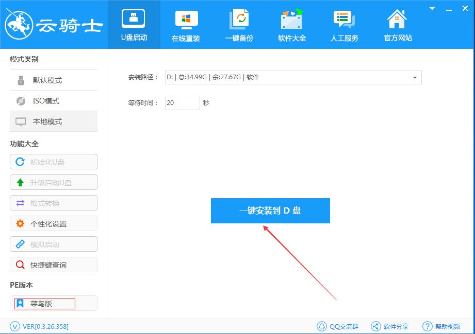Click the red magnifier icon on 快捷键查询
This screenshot has width=475, height=334.
[x=20, y=265]
